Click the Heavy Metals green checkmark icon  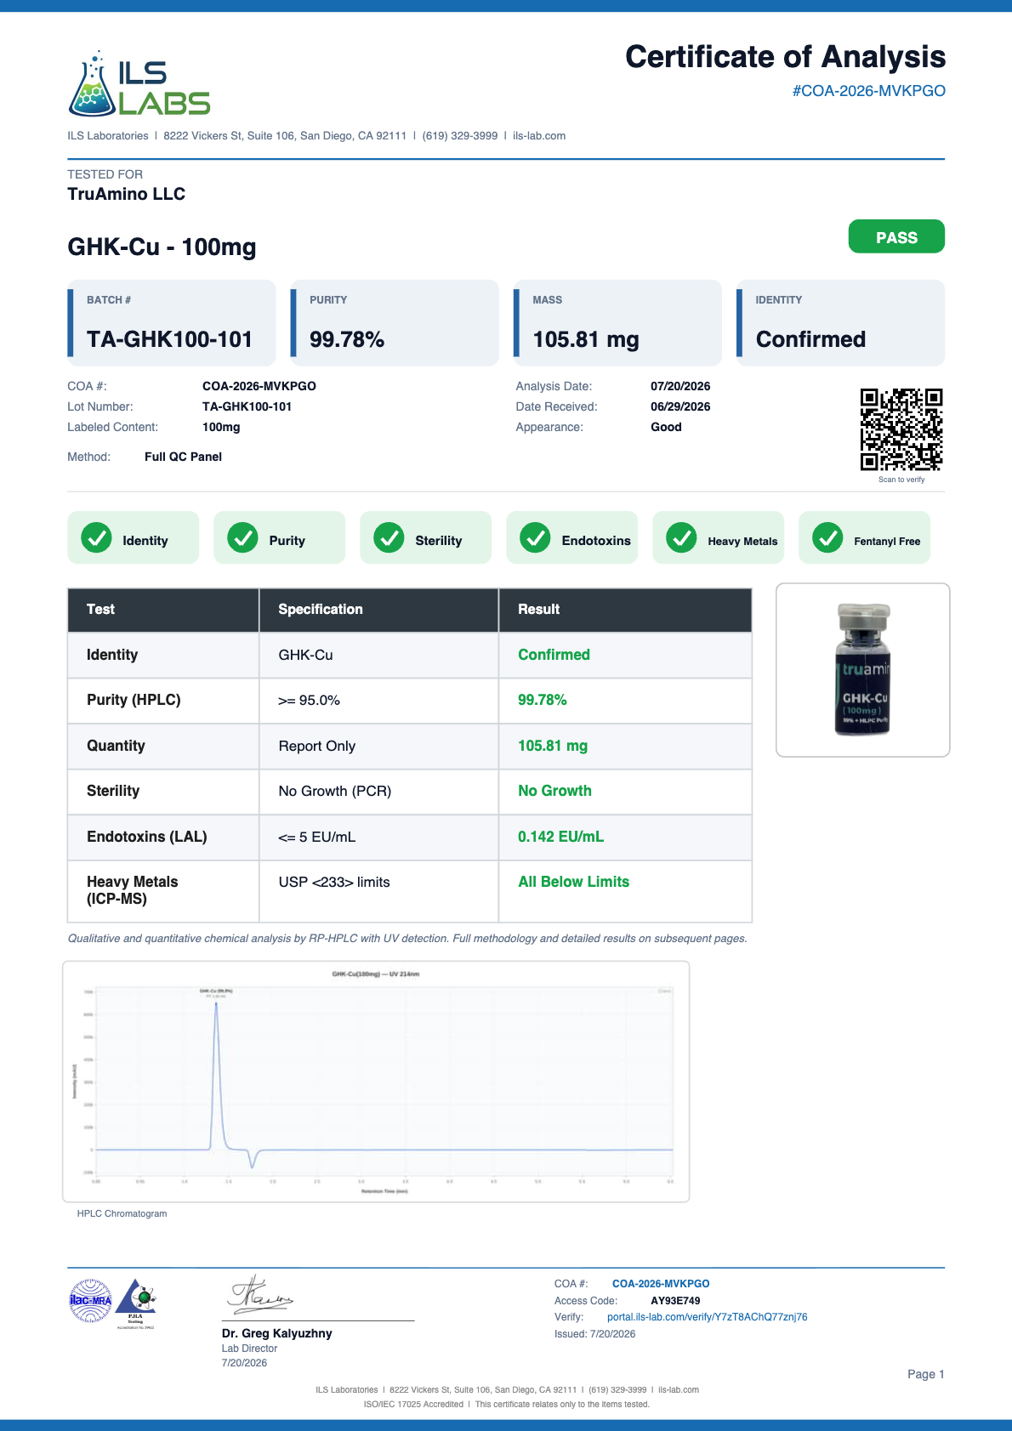(x=681, y=537)
